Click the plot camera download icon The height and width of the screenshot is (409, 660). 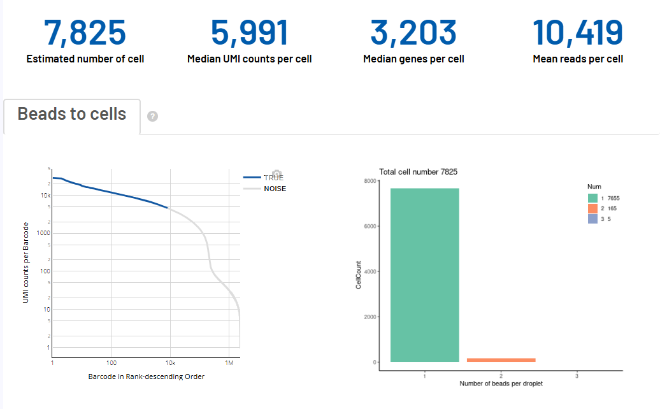(x=276, y=174)
